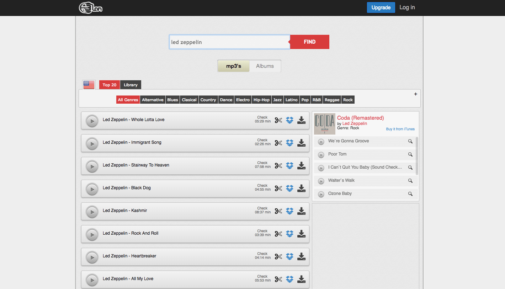The height and width of the screenshot is (289, 505).
Task: Click the Upgrade button
Action: click(x=381, y=7)
